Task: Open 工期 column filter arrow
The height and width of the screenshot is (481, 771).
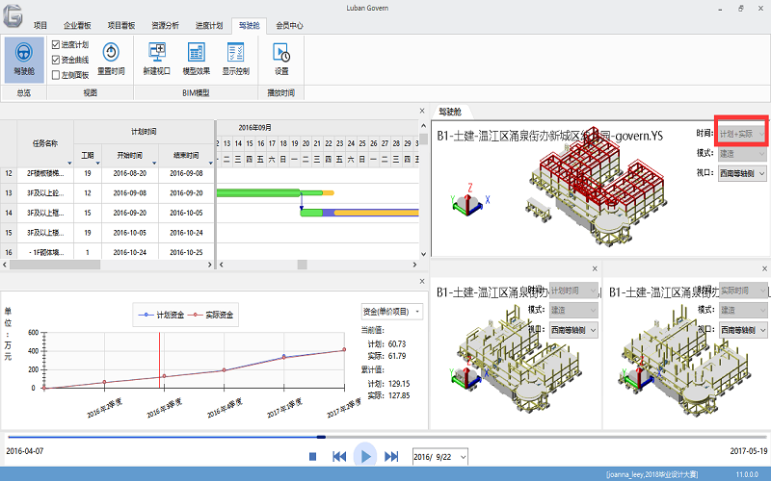Action: [x=98, y=163]
